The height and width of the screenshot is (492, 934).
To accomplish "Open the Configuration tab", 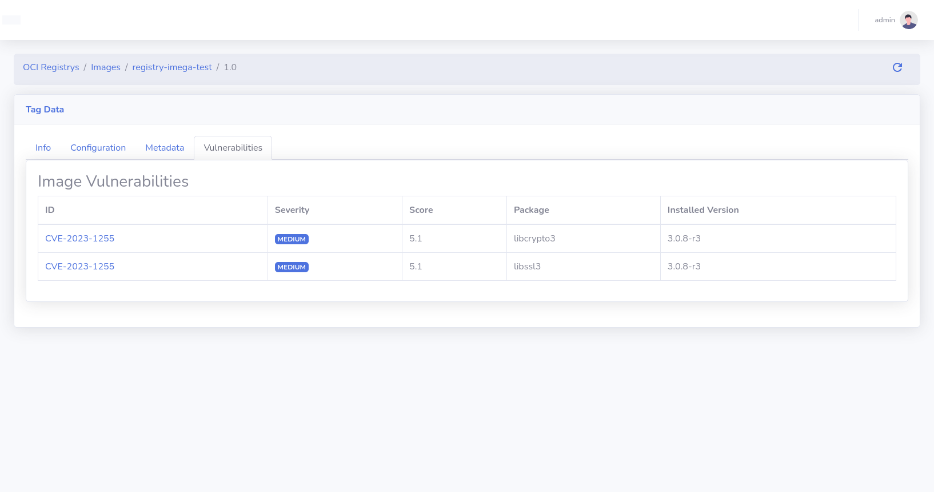I will pos(98,148).
